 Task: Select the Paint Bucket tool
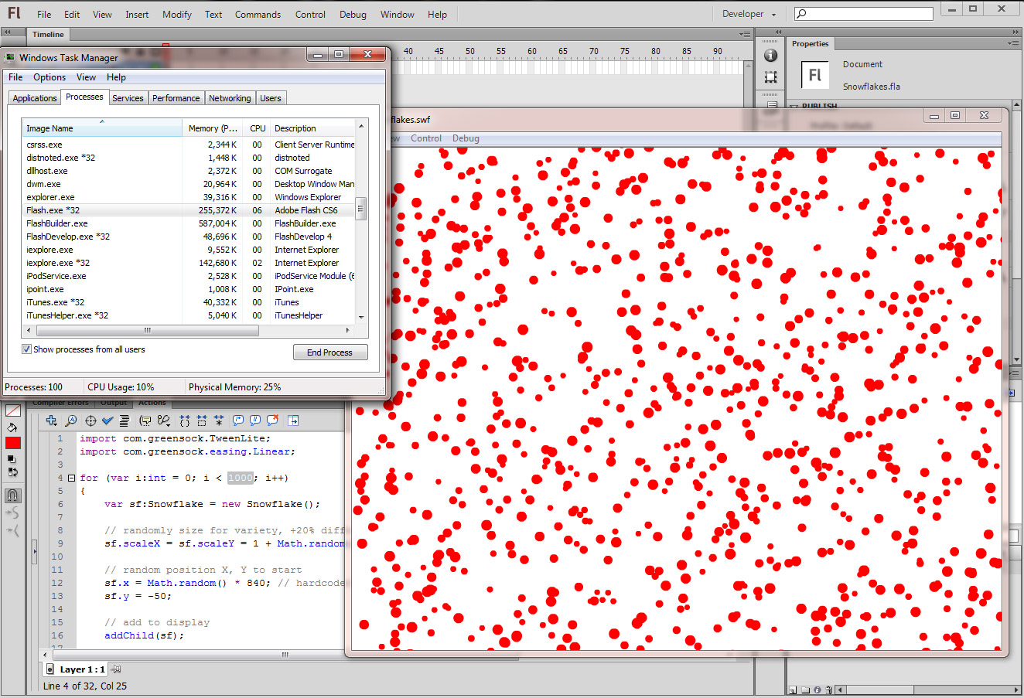(x=12, y=427)
